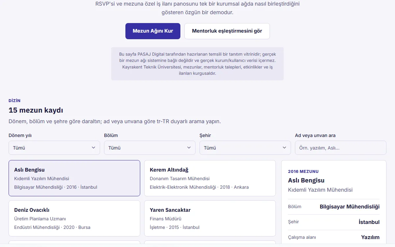Click the '15 mezun kaydı' heading
This screenshot has width=395, height=247.
36,110
